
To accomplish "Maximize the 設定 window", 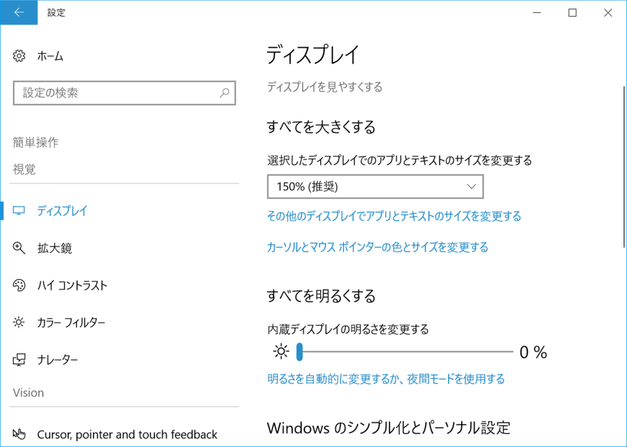I will pyautogui.click(x=573, y=12).
